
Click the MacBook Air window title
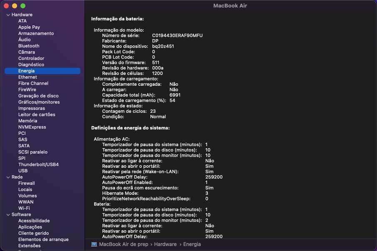[x=230, y=6]
